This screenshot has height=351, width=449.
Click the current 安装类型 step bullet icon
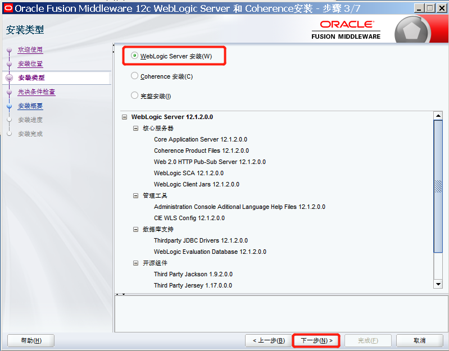pos(9,78)
